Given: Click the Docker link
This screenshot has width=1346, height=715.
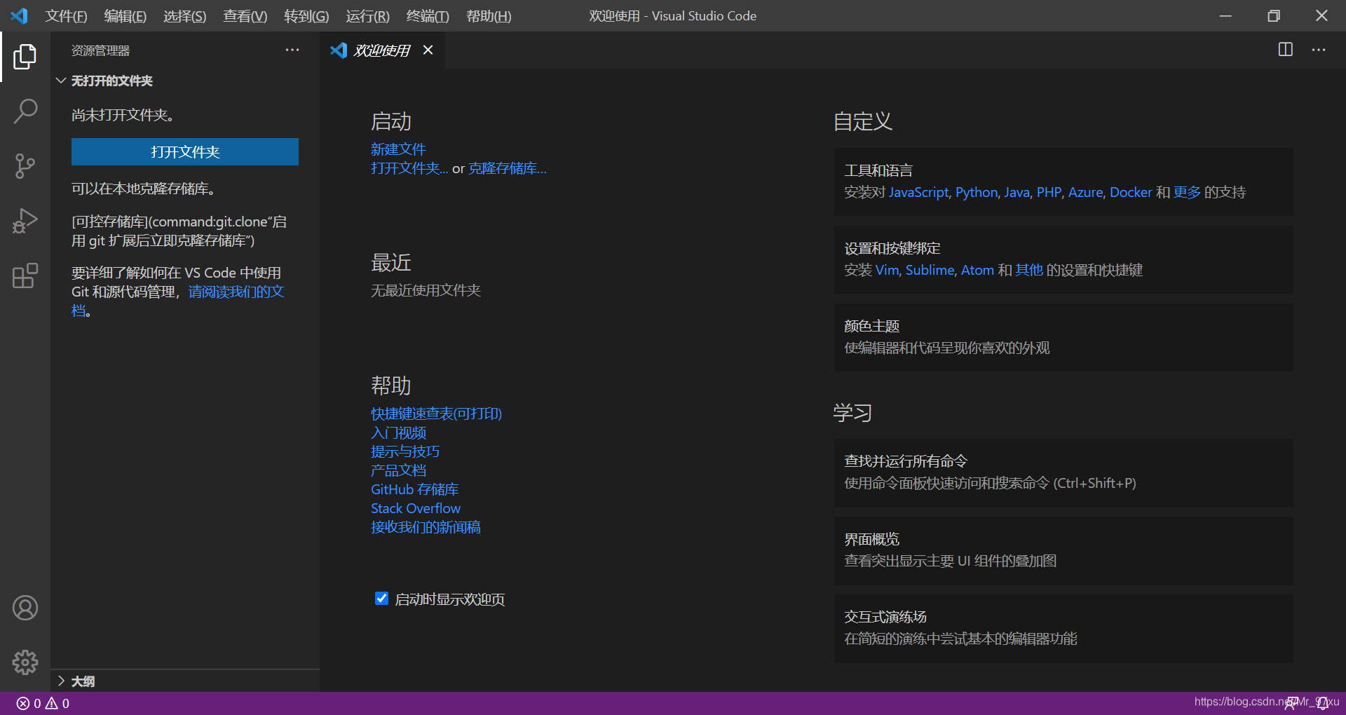Looking at the screenshot, I should (1131, 192).
